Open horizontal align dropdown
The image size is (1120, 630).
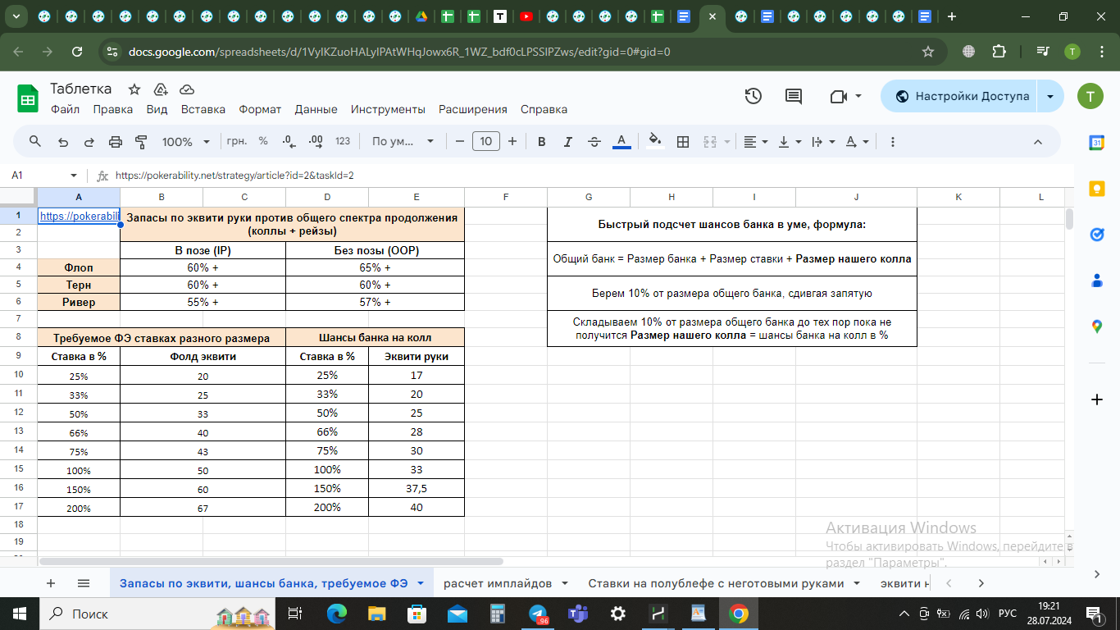(755, 141)
